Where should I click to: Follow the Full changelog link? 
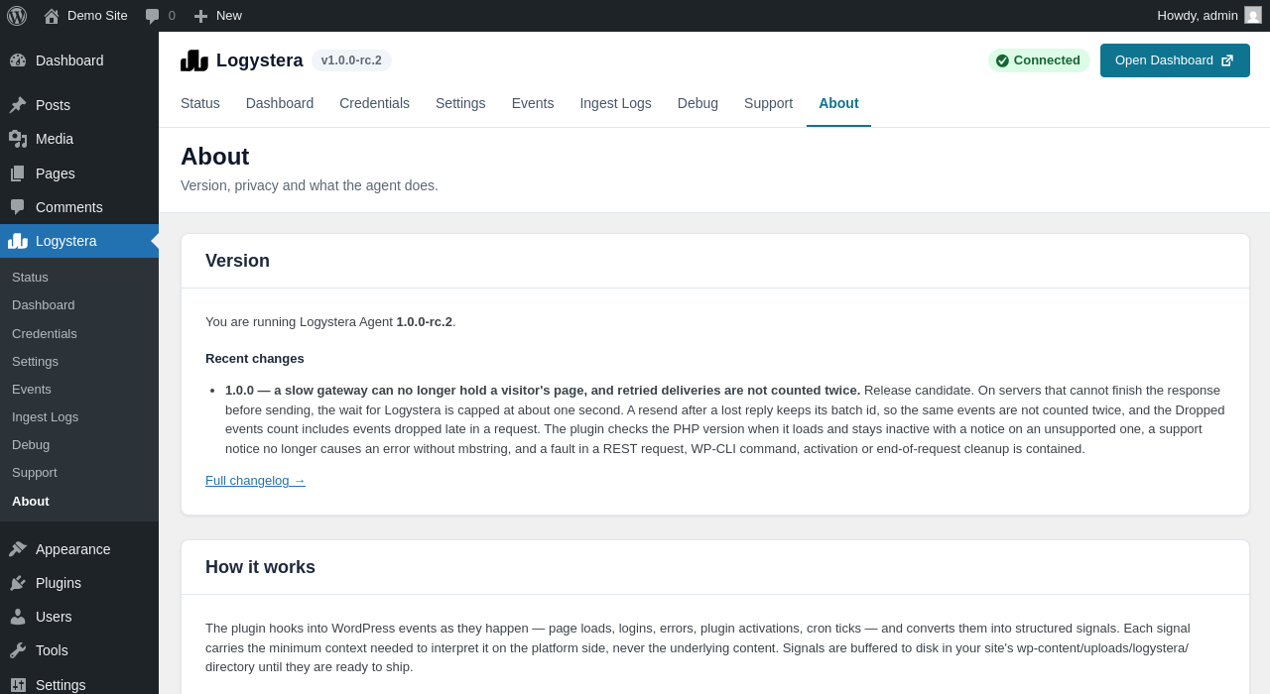[255, 481]
